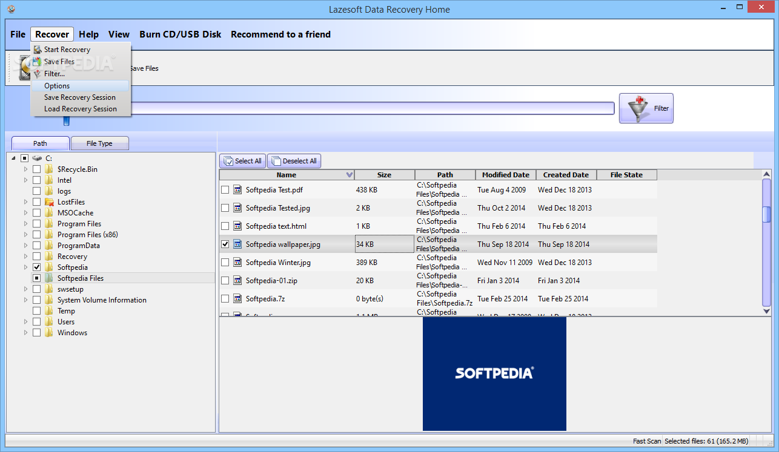Click the Start Recovery menu icon

38,50
